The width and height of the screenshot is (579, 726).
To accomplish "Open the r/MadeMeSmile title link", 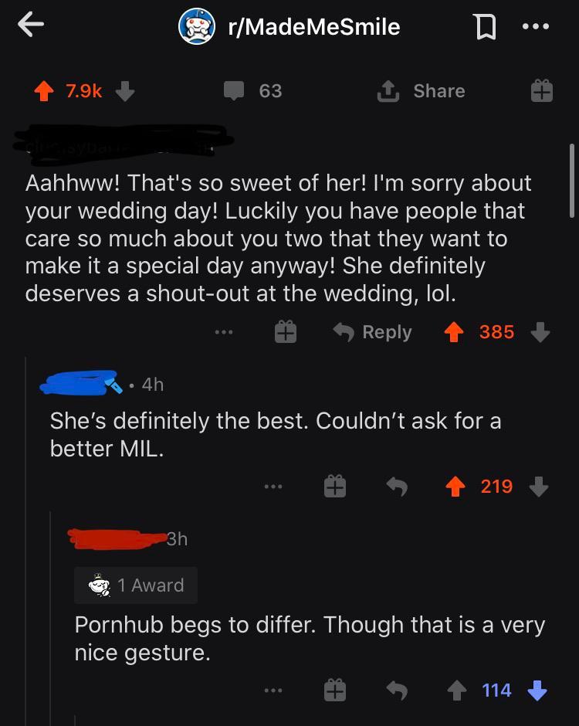I will (x=313, y=27).
